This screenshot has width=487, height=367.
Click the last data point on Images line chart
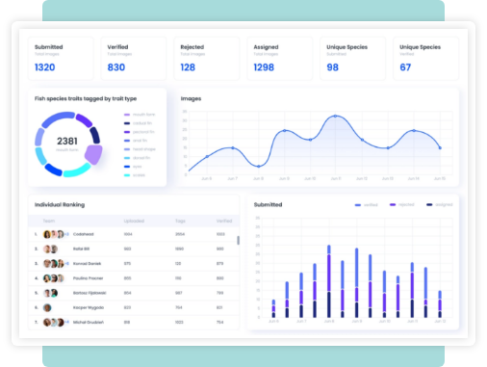pyautogui.click(x=440, y=148)
